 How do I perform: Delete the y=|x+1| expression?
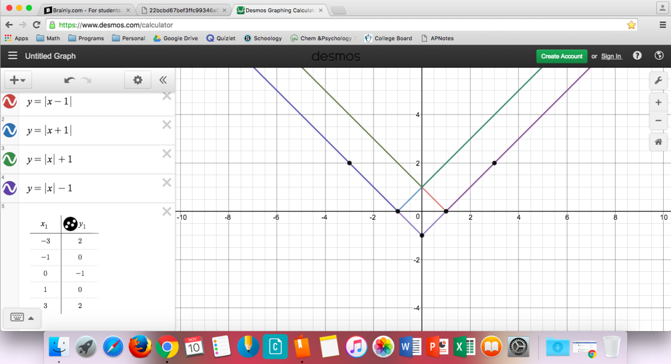[x=166, y=125]
